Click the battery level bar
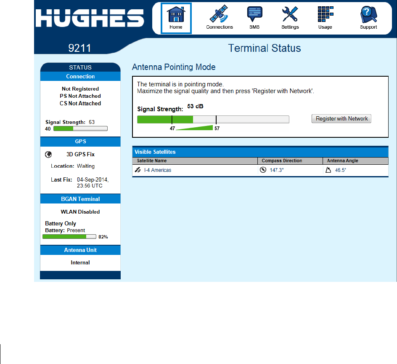Screen dimensions: 397x364 pyautogui.click(x=69, y=237)
